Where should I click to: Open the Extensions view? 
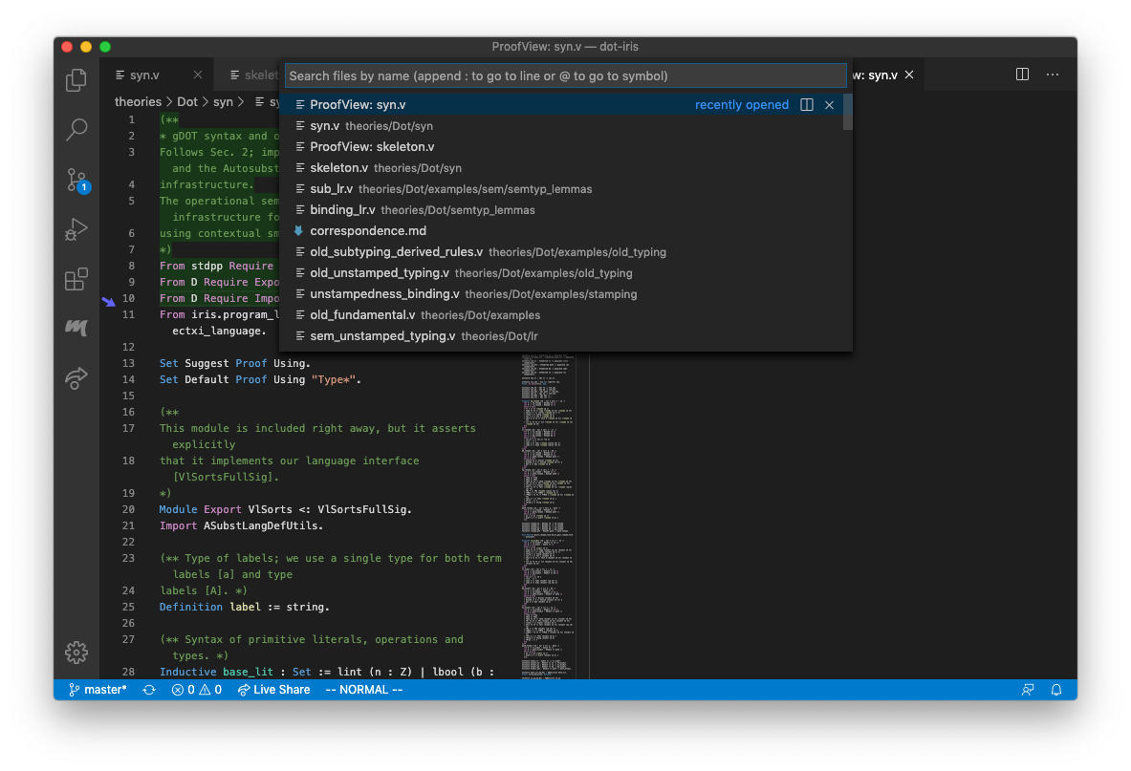pos(76,279)
